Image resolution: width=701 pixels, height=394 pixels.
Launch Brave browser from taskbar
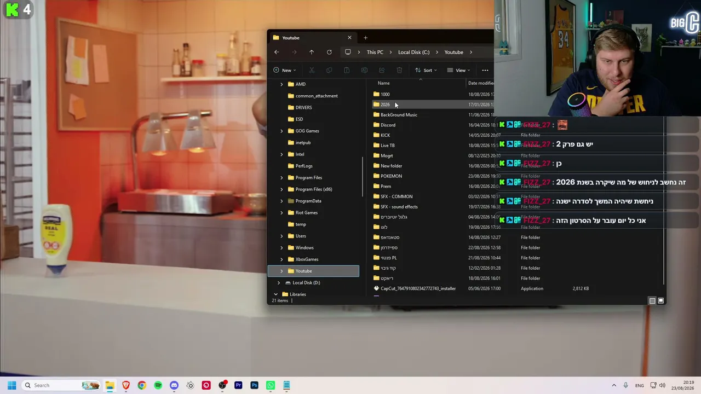(126, 385)
